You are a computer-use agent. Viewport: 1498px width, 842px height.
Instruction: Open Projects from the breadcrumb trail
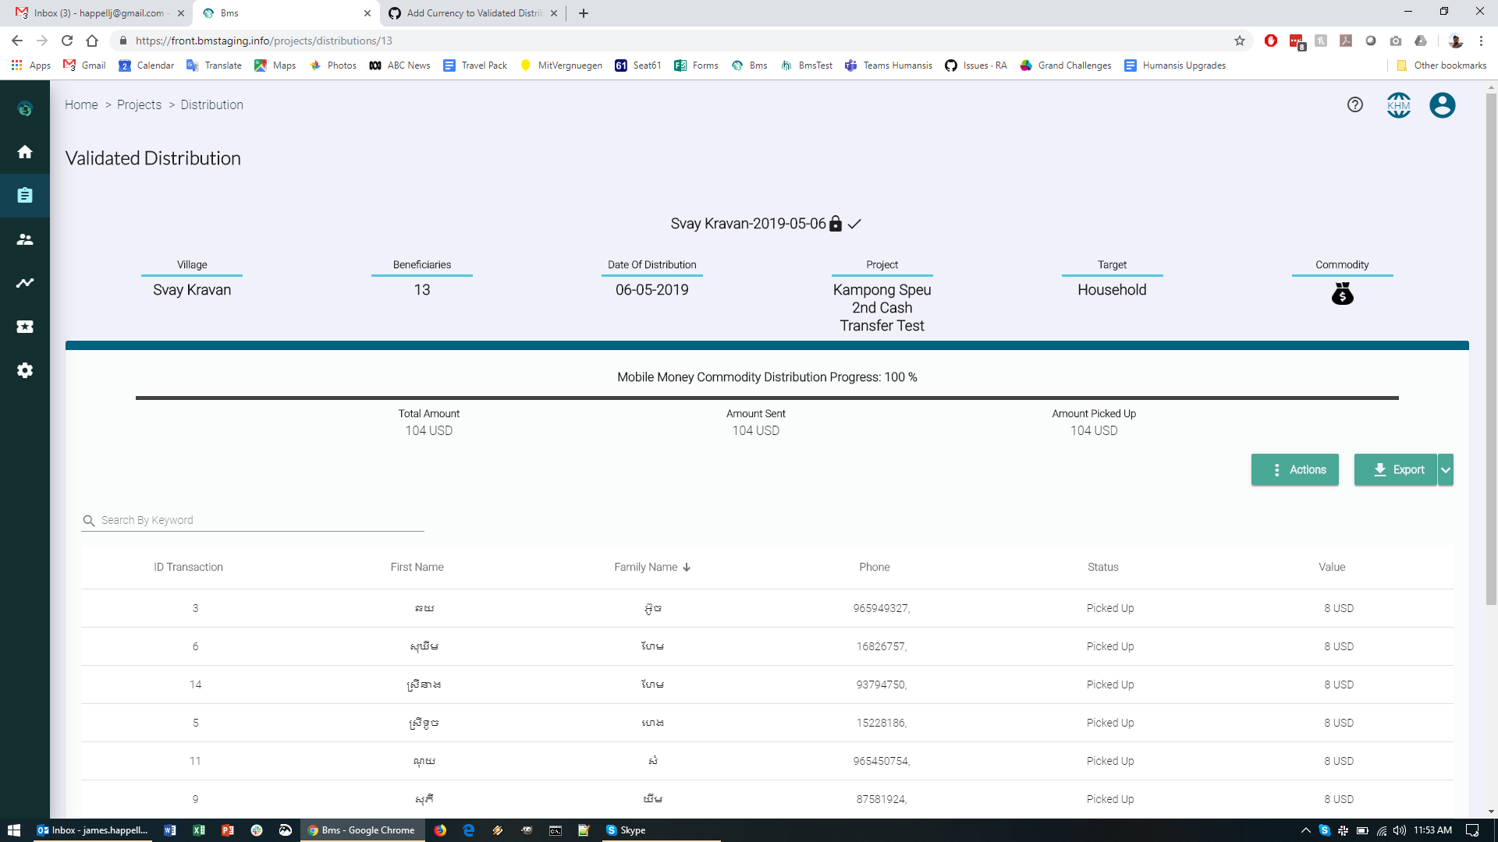pyautogui.click(x=139, y=104)
